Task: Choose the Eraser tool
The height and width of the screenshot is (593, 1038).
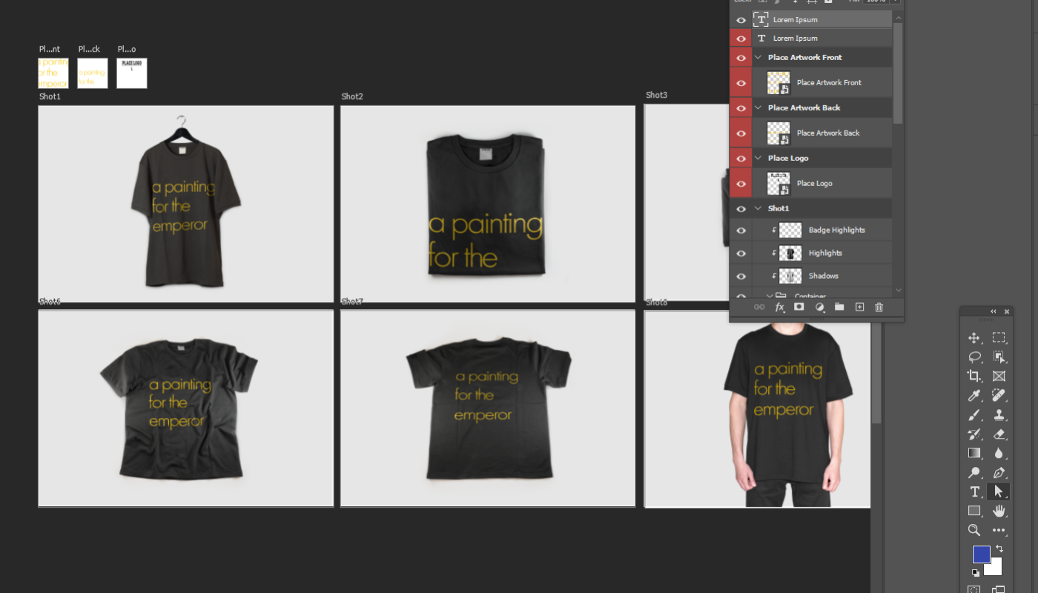Action: [999, 434]
